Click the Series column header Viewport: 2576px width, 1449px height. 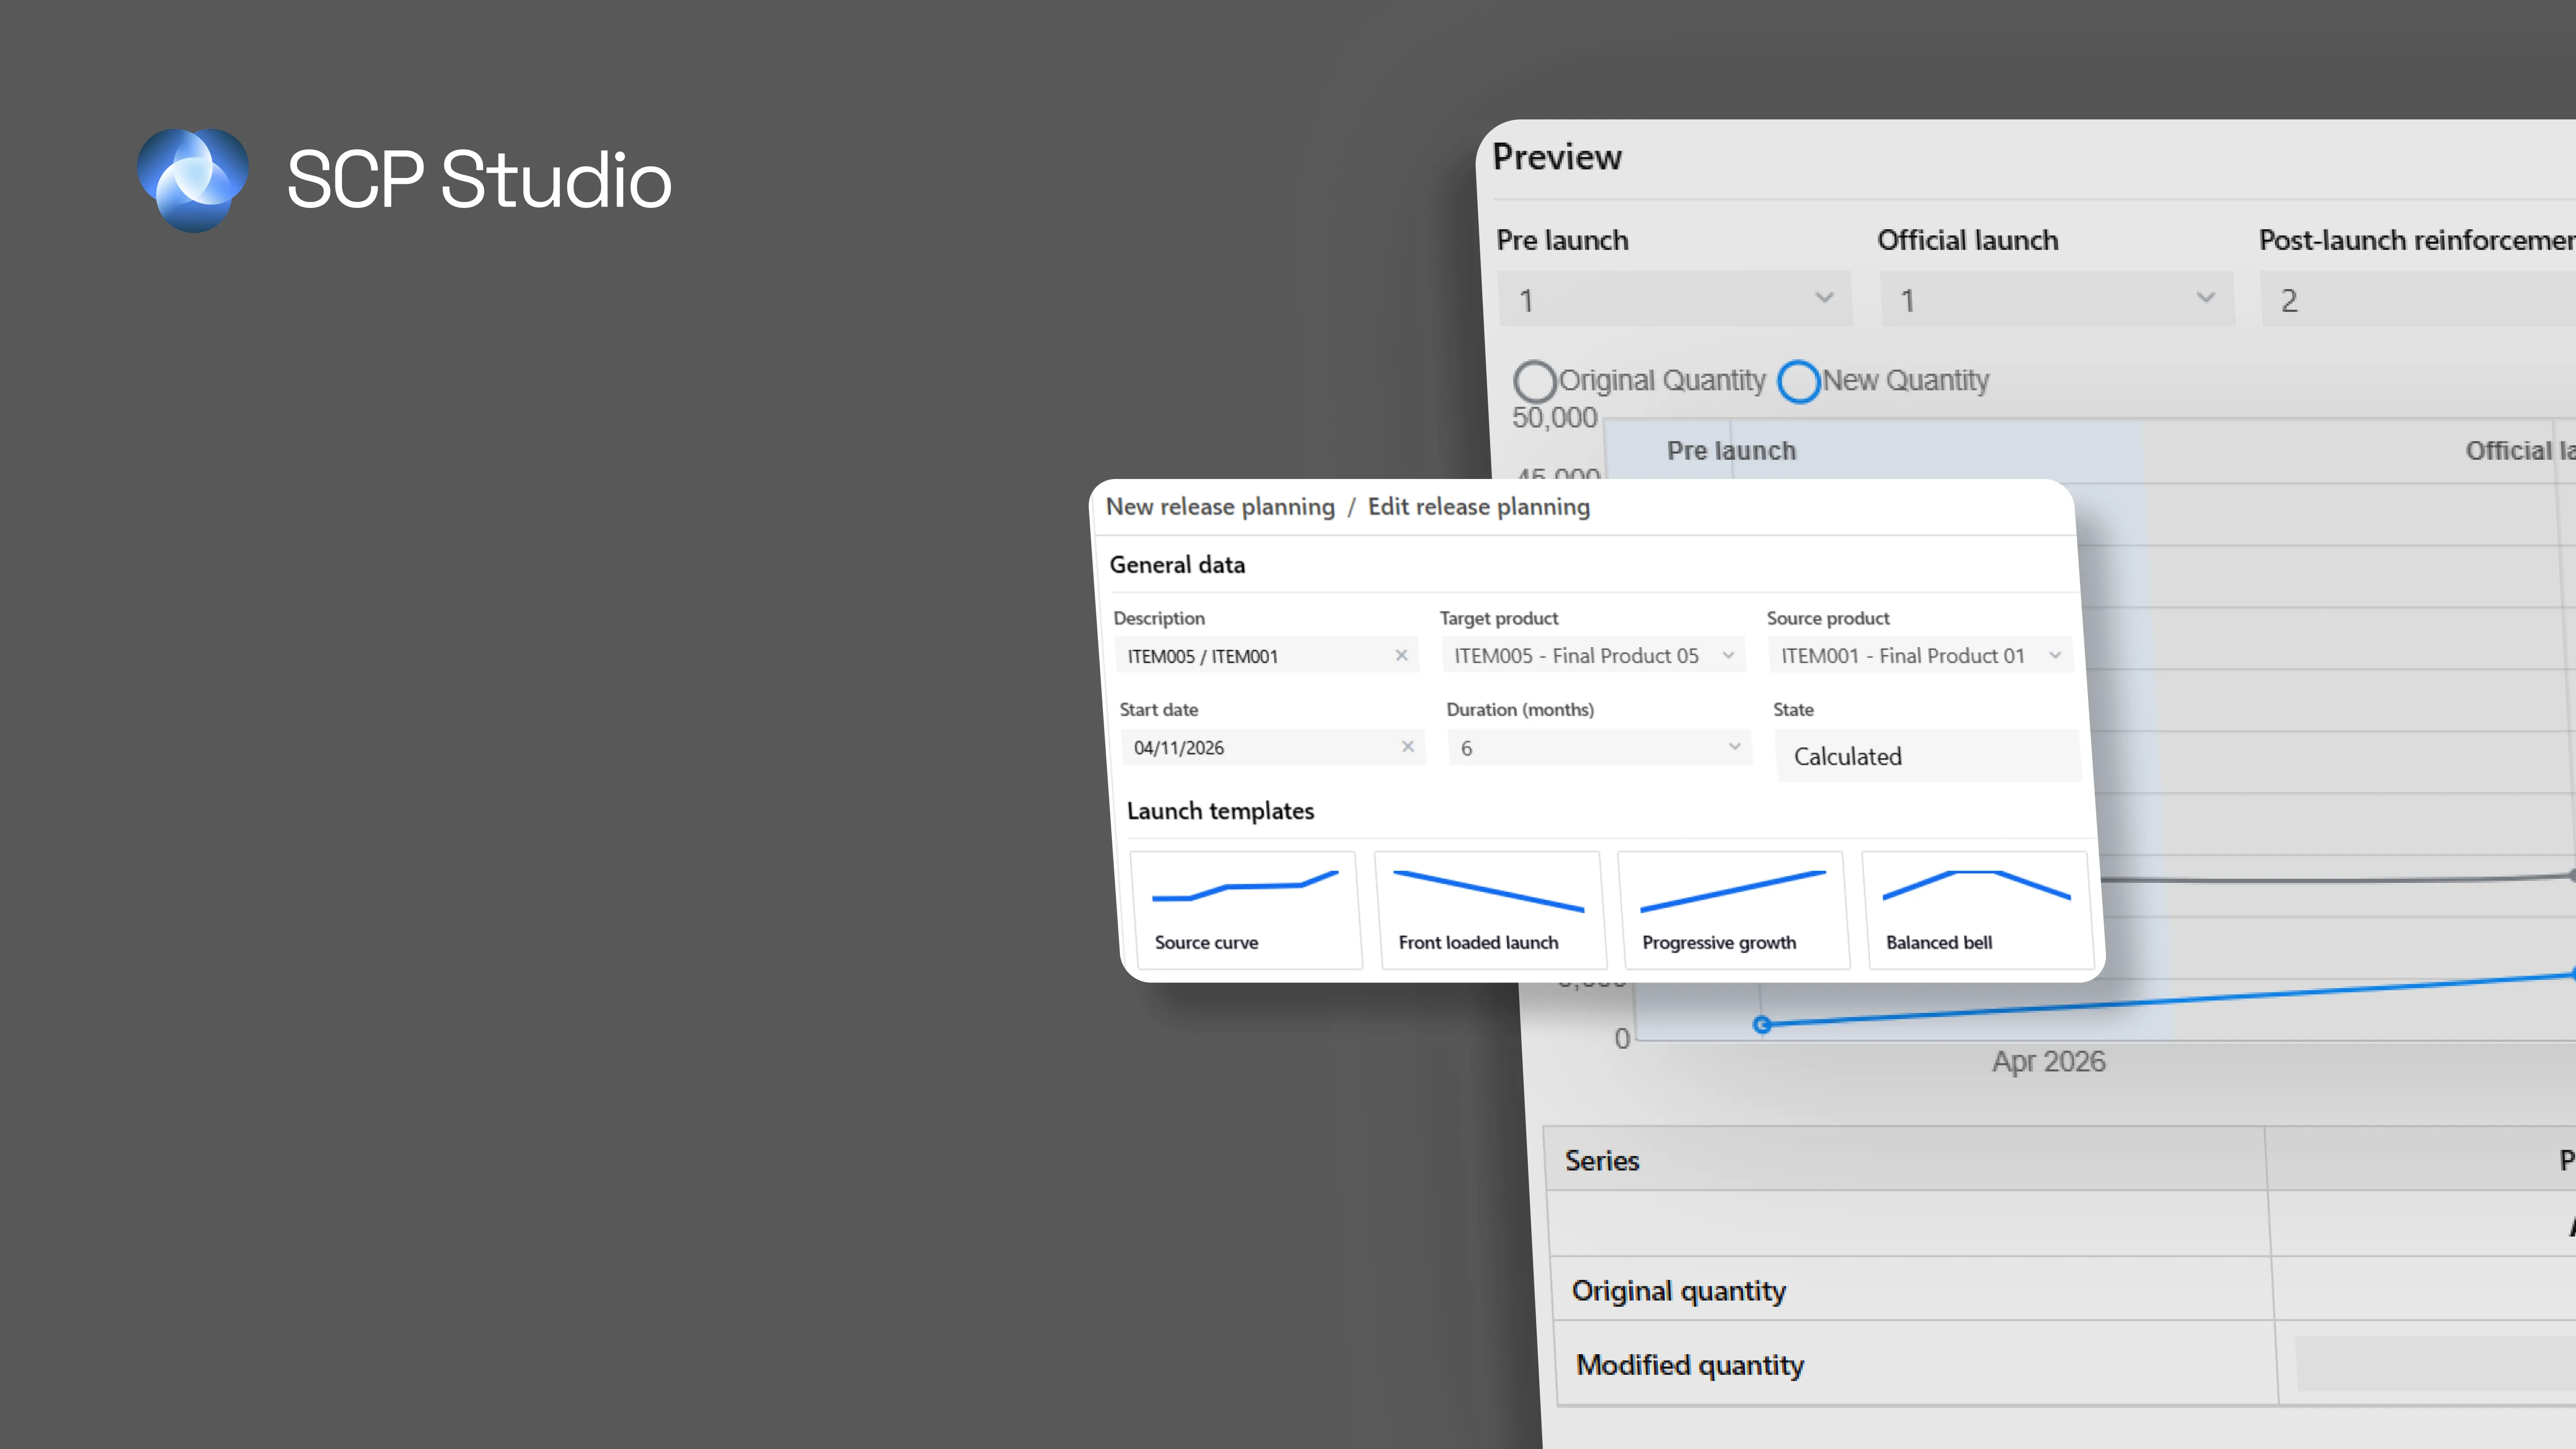coord(1602,1160)
